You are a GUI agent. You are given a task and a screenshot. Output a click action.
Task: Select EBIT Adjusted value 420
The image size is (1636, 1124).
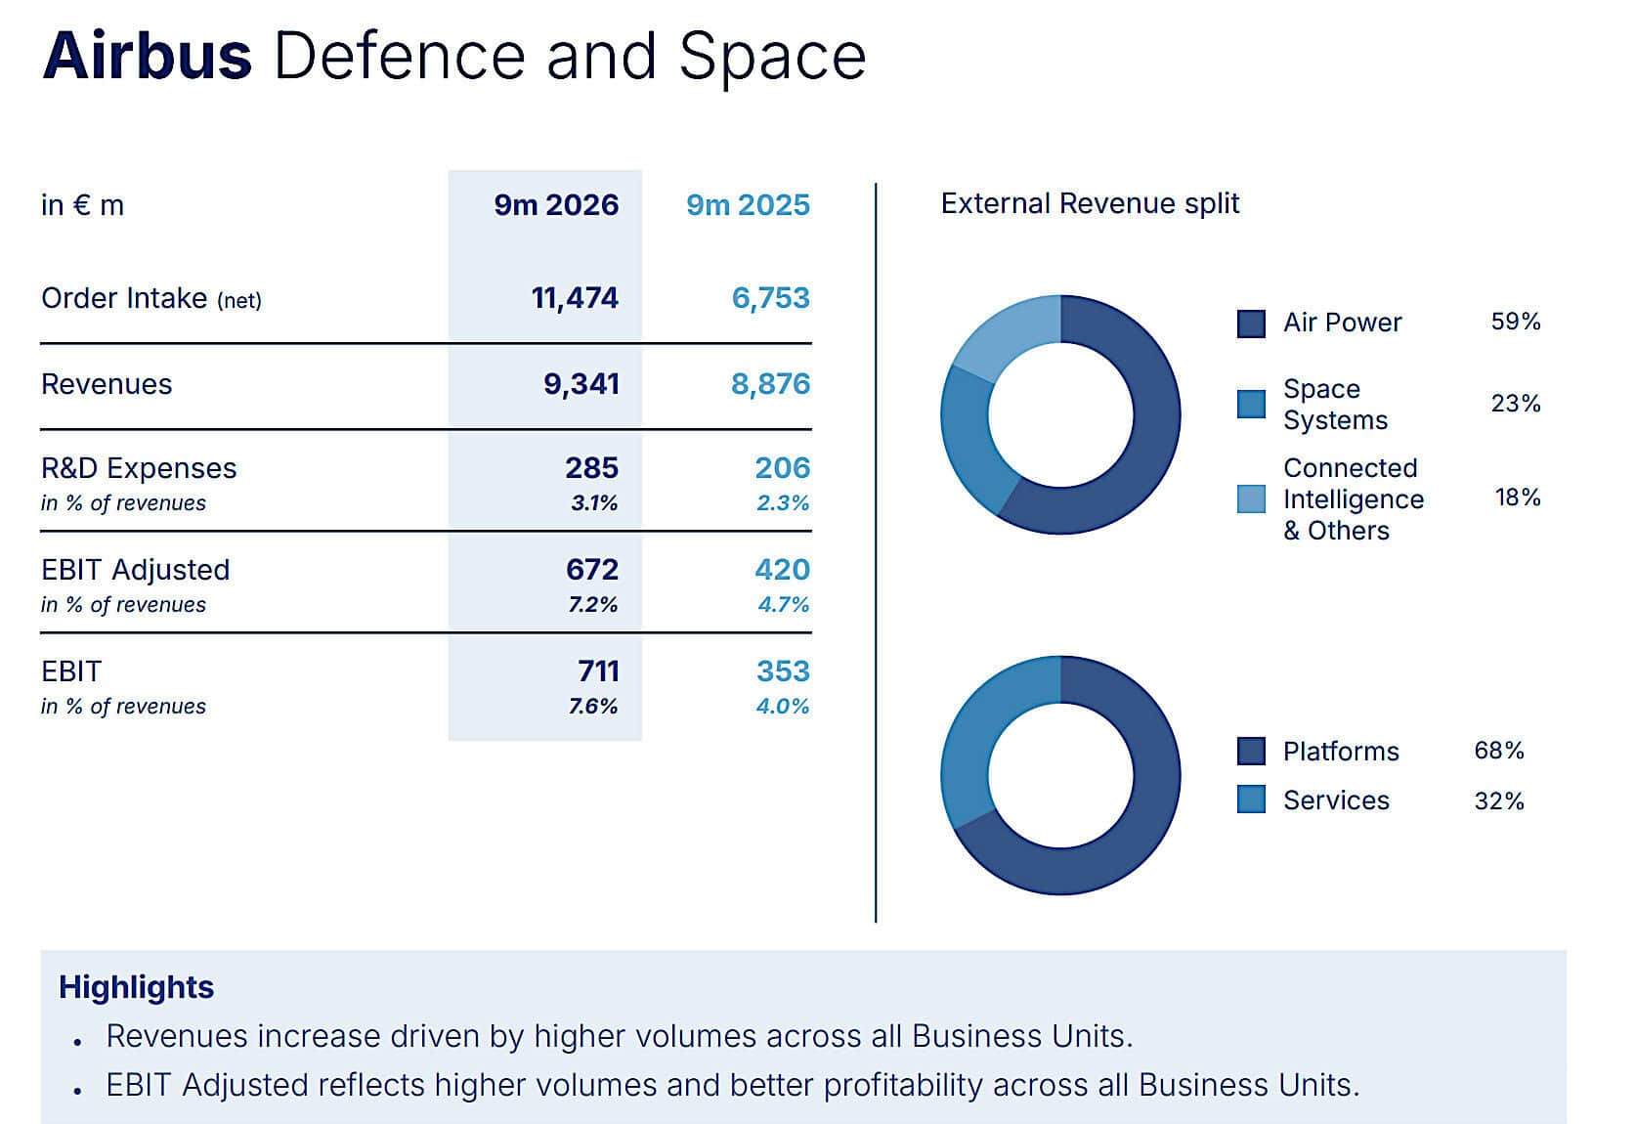click(x=783, y=569)
